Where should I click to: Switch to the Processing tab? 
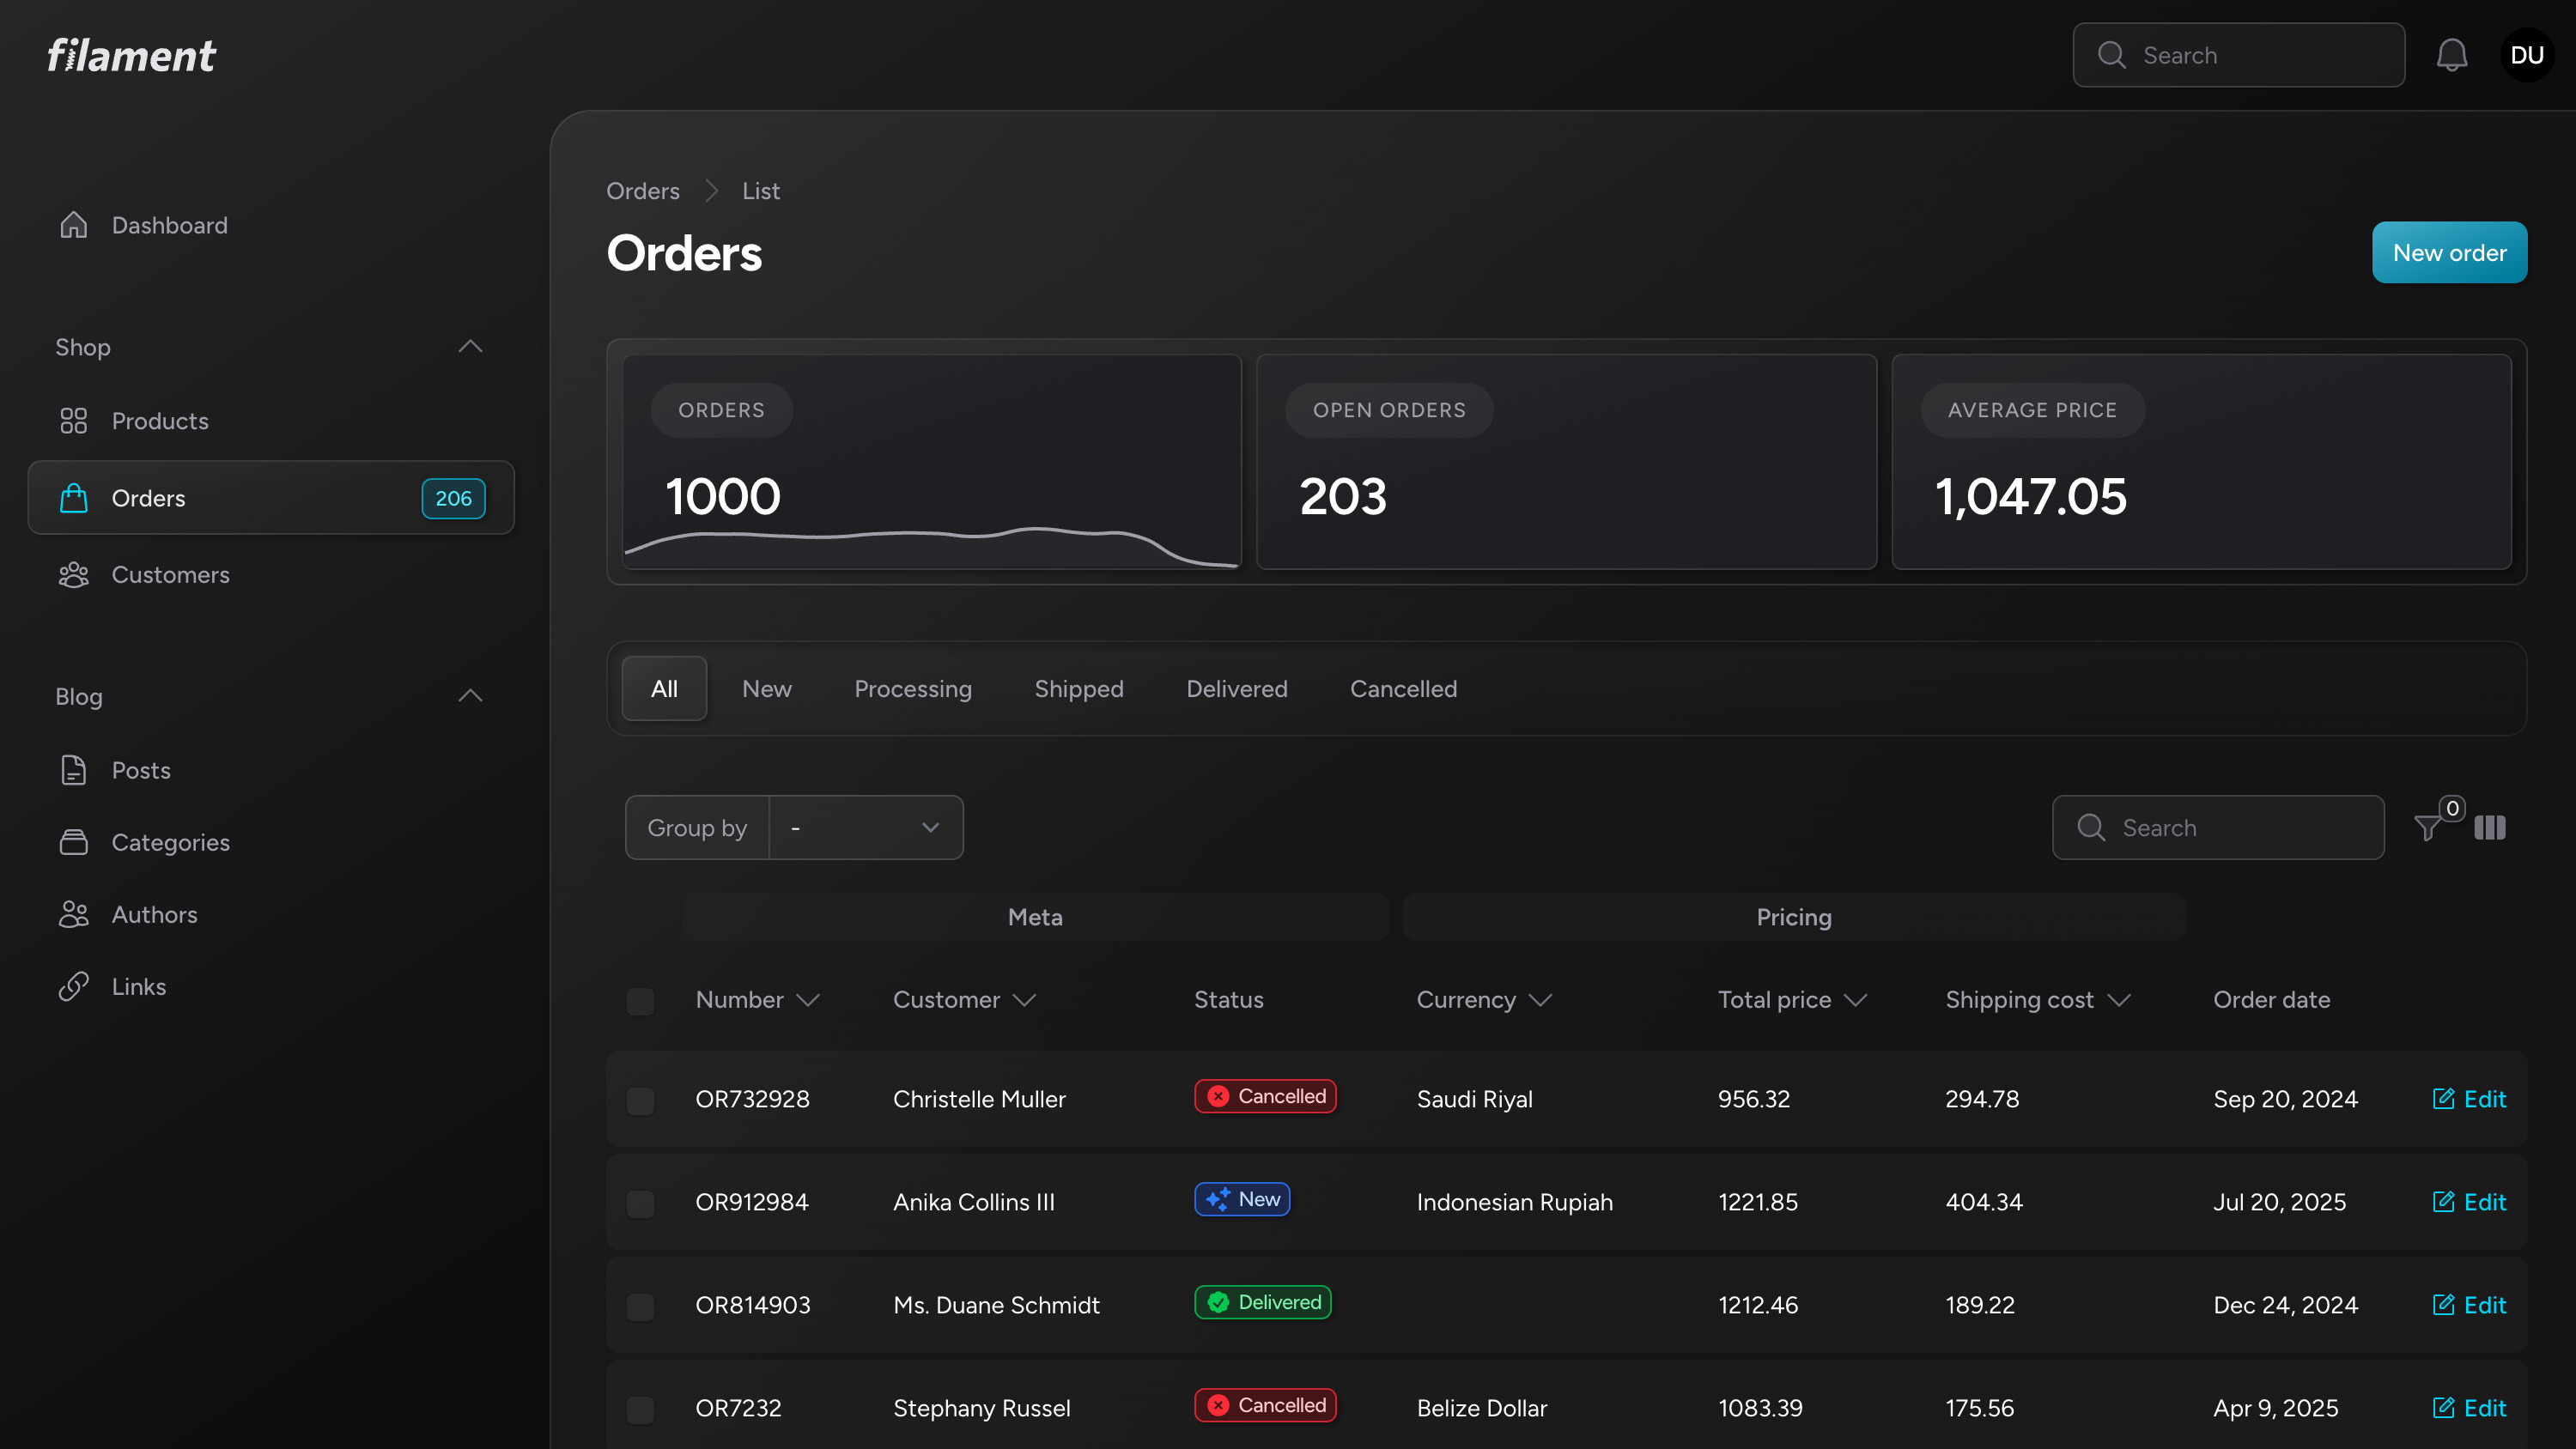(x=912, y=689)
